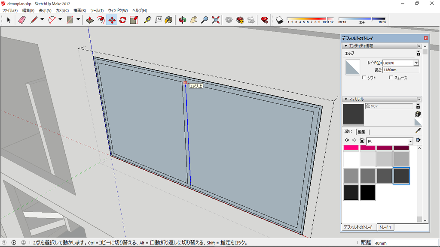Image resolution: width=440 pixels, height=247 pixels.
Task: Open the ヘルプ(H) menu
Action: pos(140,10)
